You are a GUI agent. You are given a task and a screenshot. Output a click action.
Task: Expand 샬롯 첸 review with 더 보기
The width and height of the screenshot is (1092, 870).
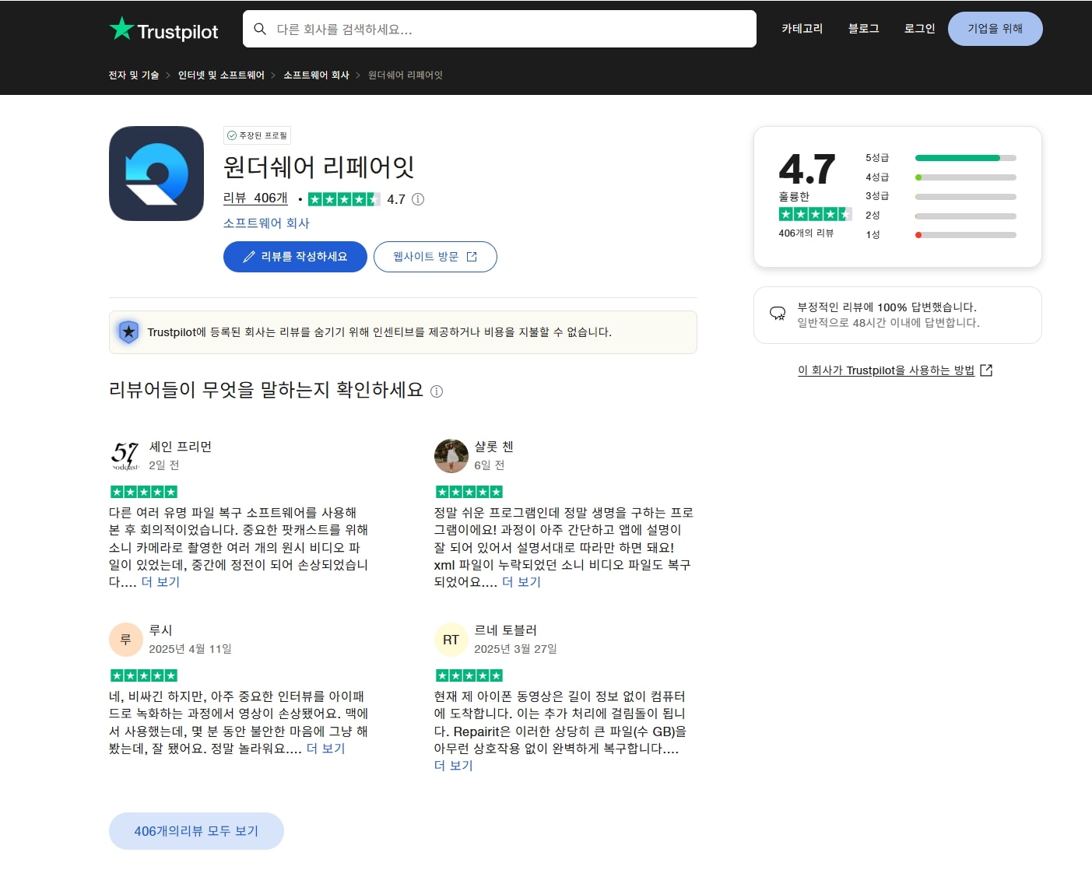coord(521,582)
